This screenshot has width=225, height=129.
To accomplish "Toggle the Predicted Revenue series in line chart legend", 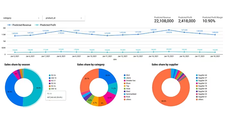I will (x=19, y=25).
